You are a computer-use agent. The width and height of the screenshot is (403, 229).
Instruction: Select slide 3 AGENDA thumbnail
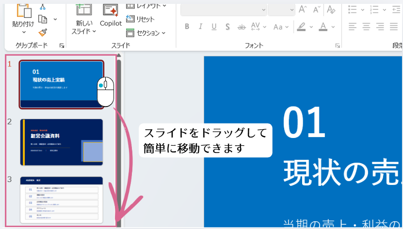pyautogui.click(x=62, y=200)
